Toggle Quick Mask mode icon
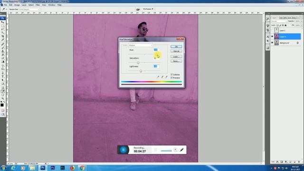 coord(3,110)
